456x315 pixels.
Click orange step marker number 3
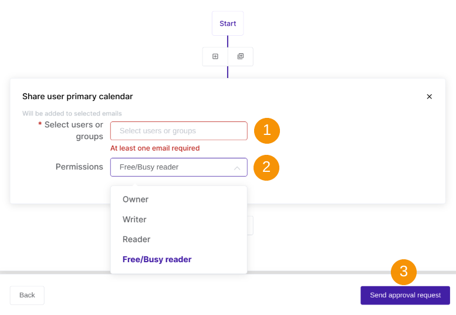404,272
